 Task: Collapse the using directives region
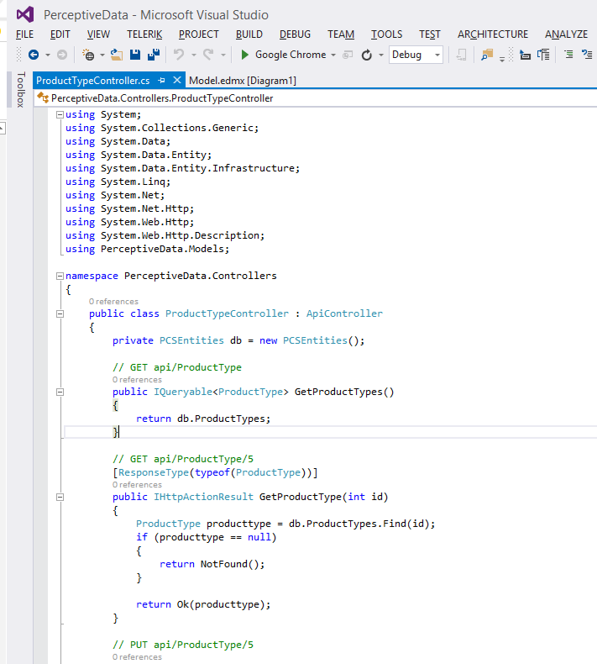click(x=60, y=115)
